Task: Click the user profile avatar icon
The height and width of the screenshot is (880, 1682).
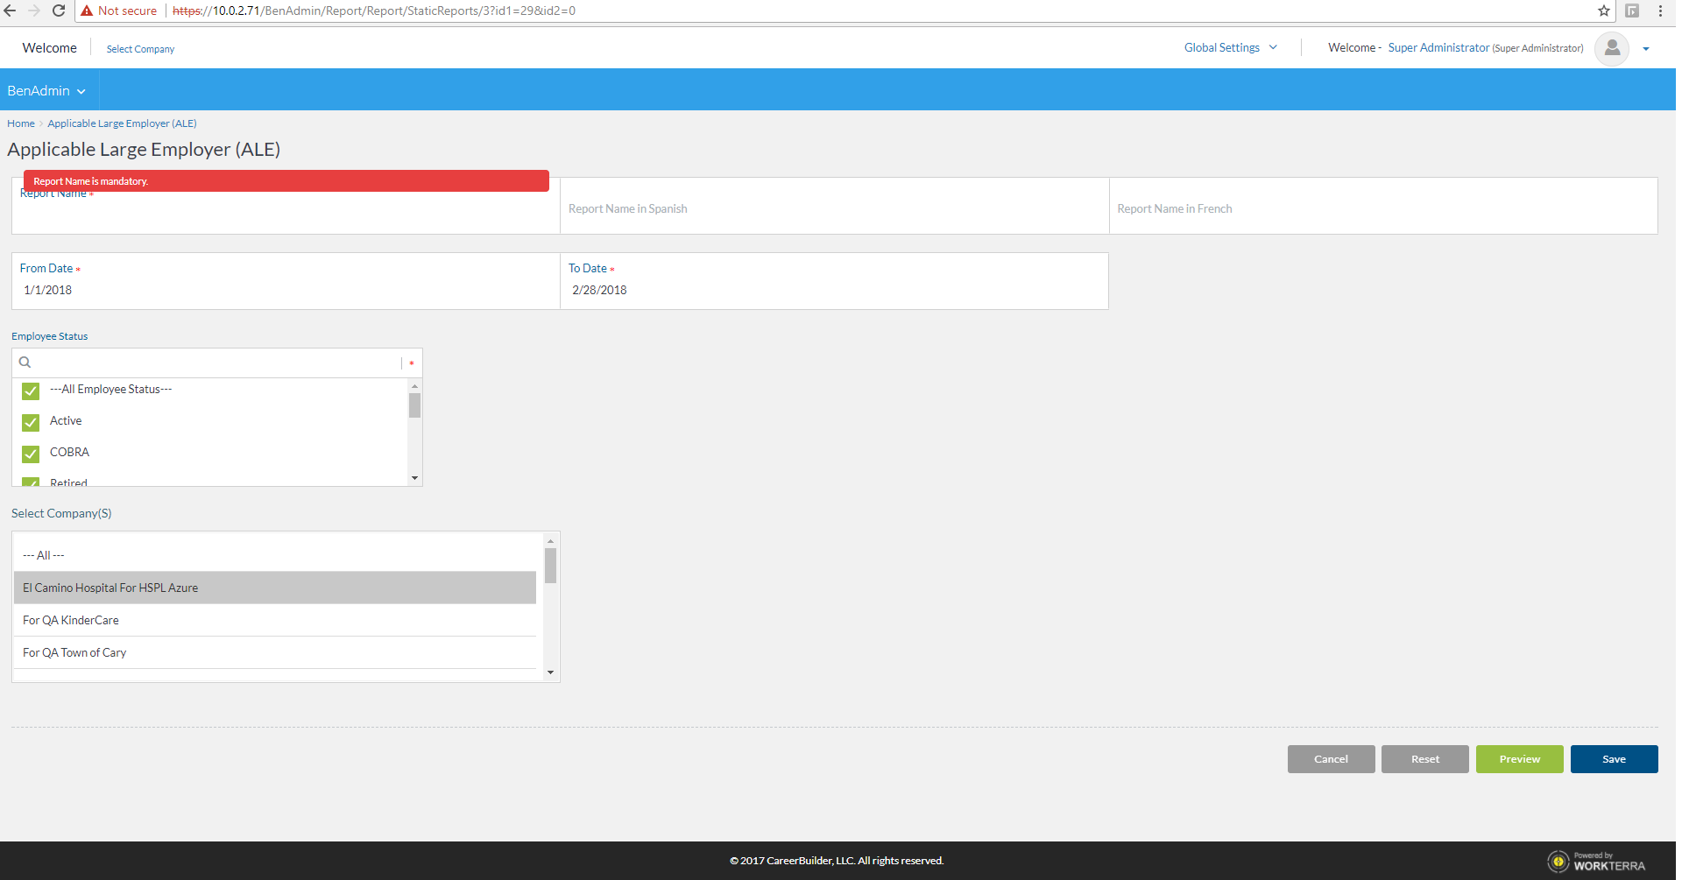Action: (x=1611, y=48)
